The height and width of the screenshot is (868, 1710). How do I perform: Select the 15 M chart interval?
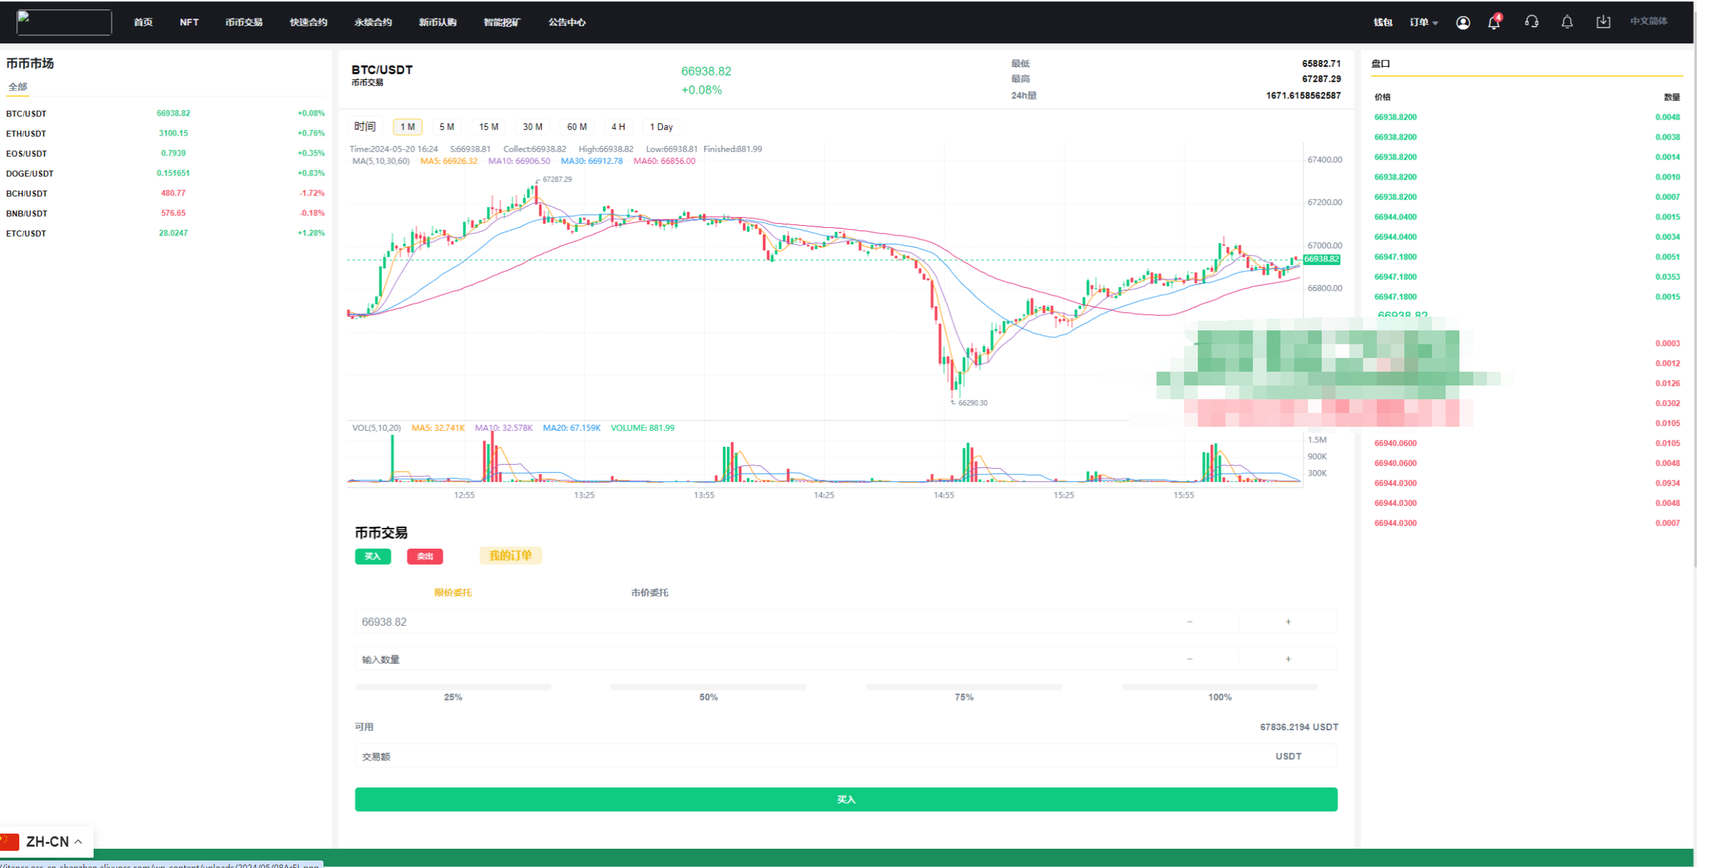click(489, 127)
